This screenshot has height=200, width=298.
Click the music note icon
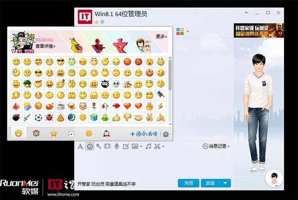148,146
